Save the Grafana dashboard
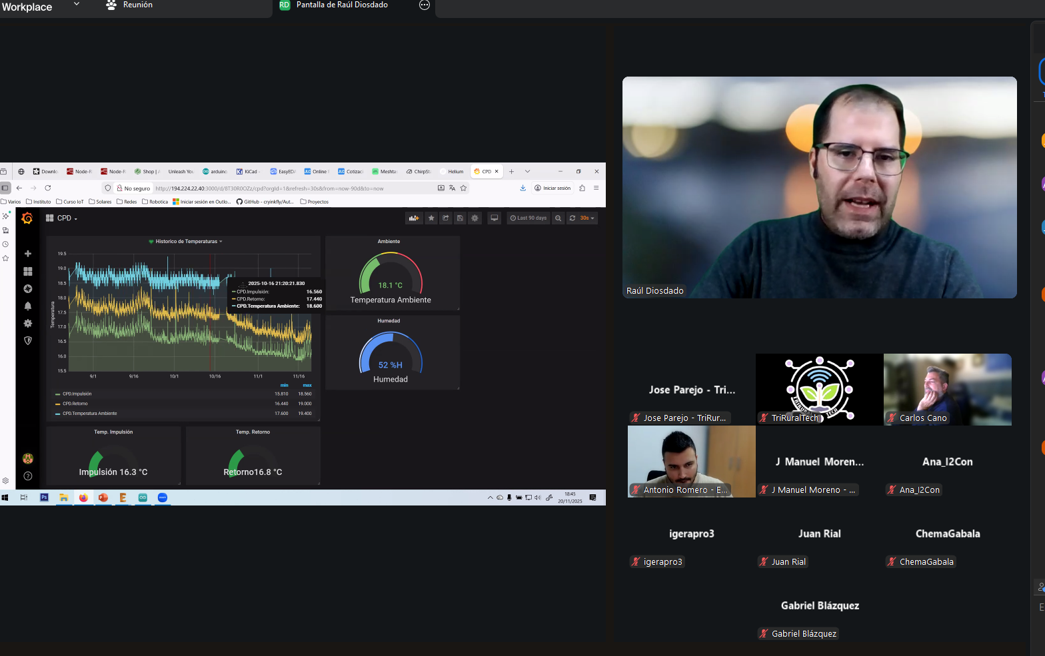 pos(460,218)
